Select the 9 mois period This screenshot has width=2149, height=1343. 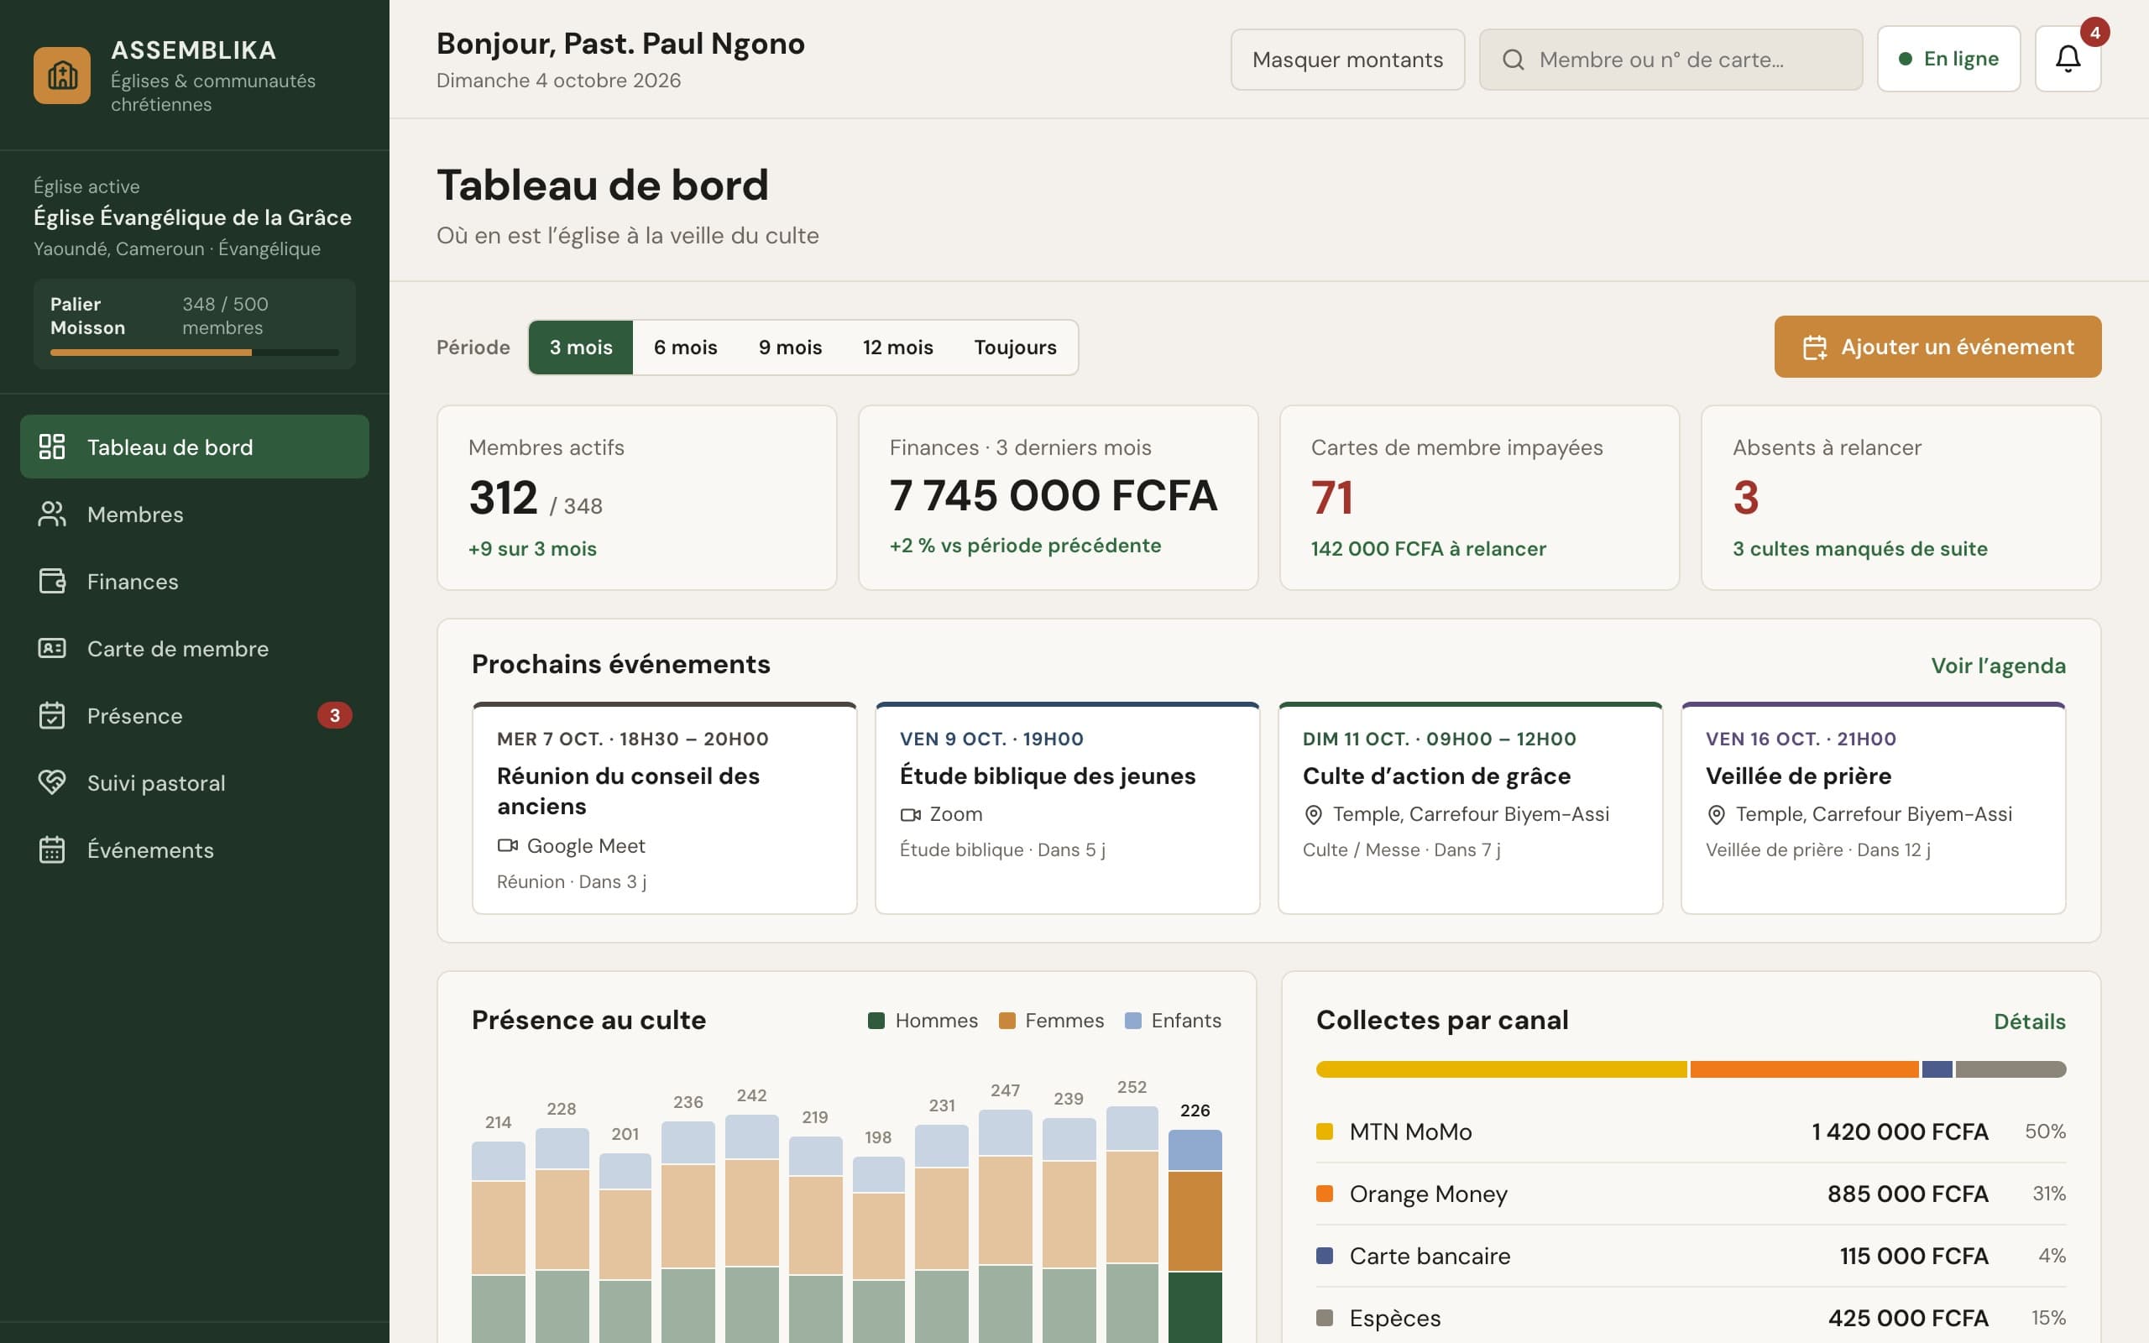coord(790,348)
